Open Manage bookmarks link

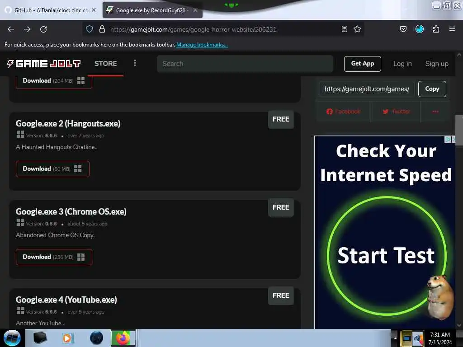(202, 45)
